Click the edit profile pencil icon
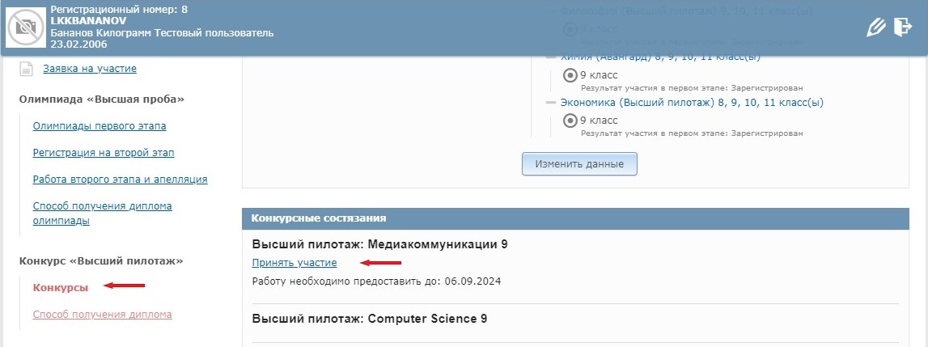This screenshot has height=347, width=928. 875,28
